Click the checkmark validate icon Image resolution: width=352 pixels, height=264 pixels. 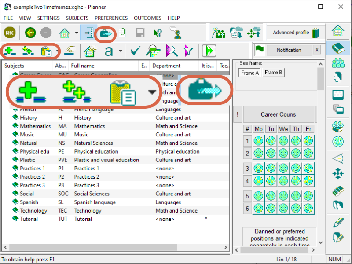tap(136, 51)
